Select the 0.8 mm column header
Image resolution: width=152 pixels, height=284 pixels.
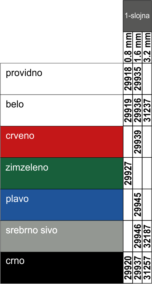(128, 47)
